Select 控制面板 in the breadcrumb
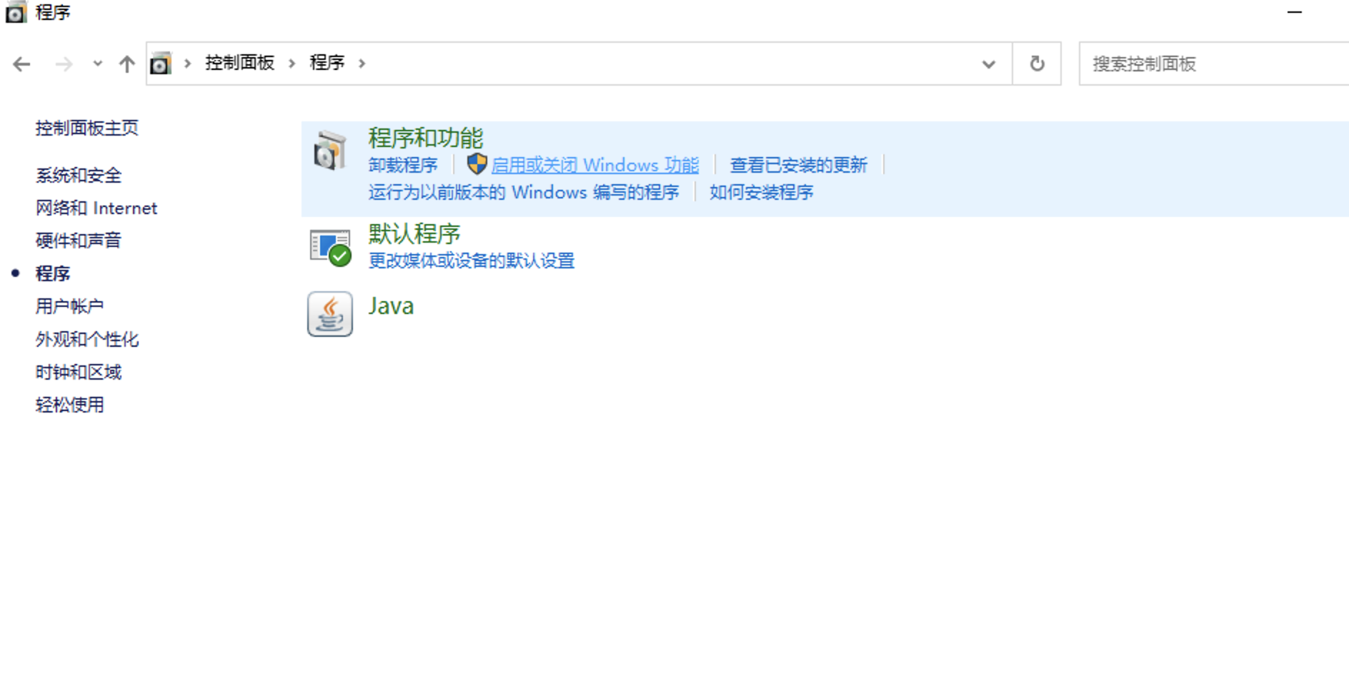 (240, 63)
